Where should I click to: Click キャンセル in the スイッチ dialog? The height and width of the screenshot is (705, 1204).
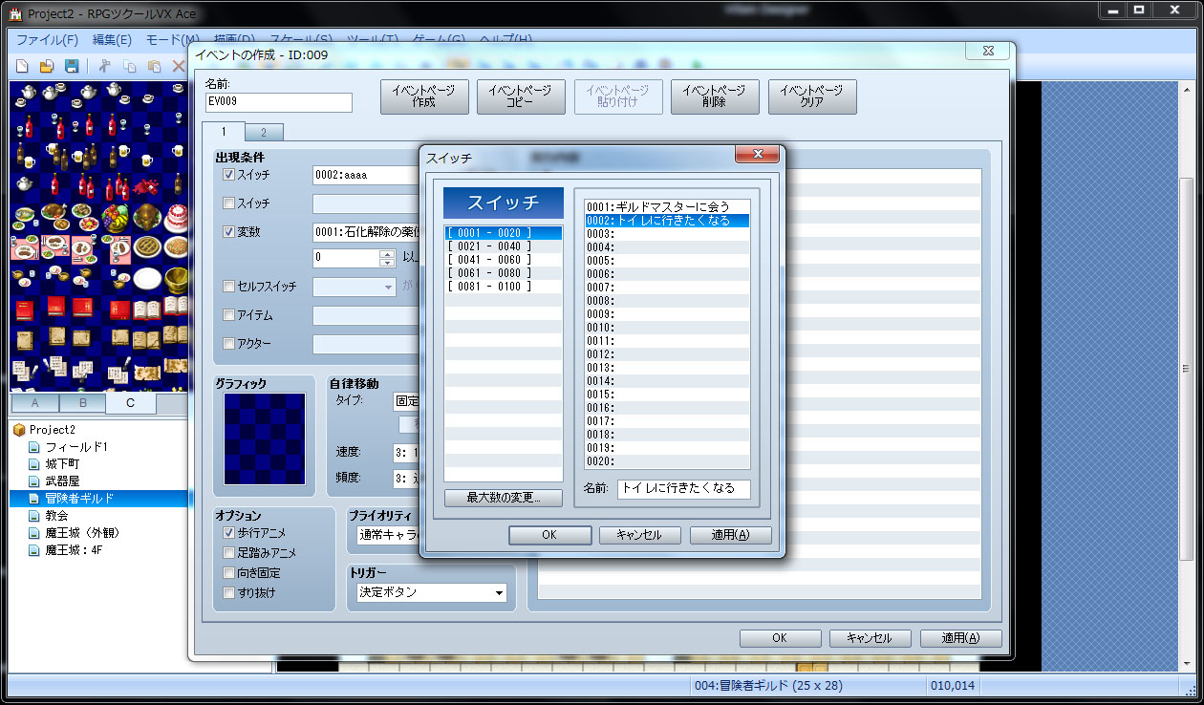639,535
